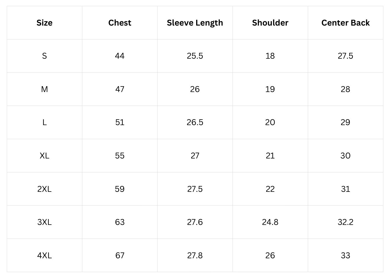
Task: Click chest value 44
Action: click(x=120, y=56)
